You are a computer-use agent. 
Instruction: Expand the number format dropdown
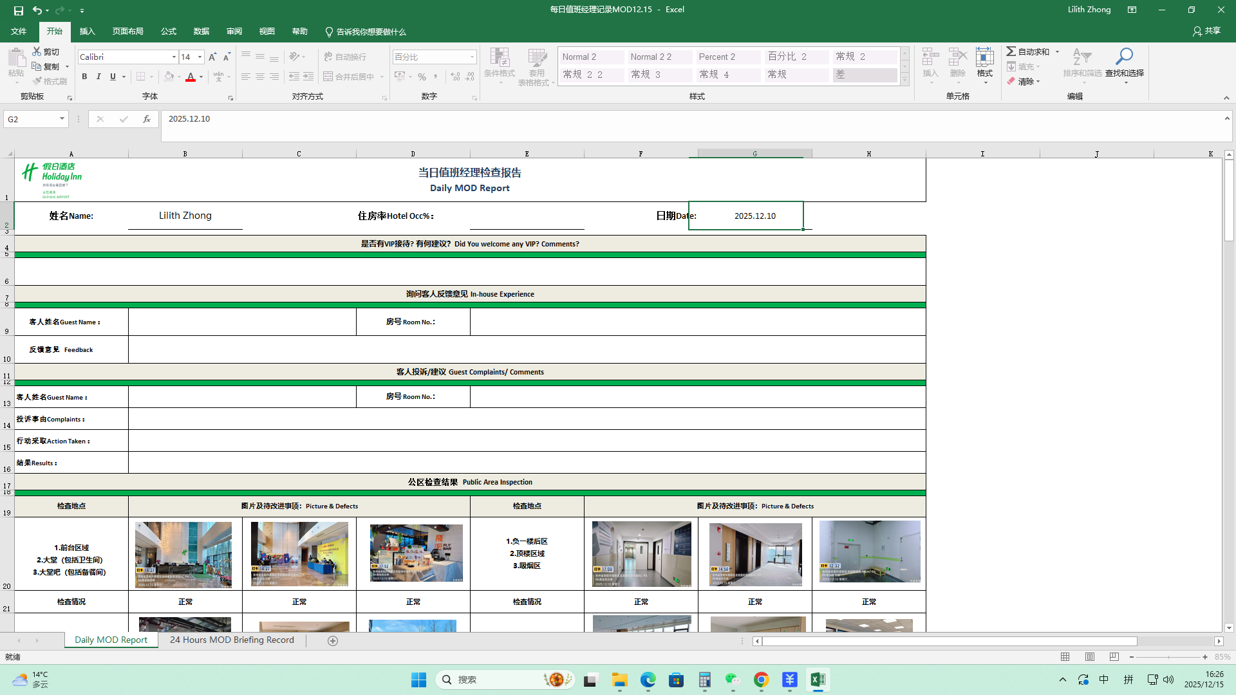(x=472, y=57)
